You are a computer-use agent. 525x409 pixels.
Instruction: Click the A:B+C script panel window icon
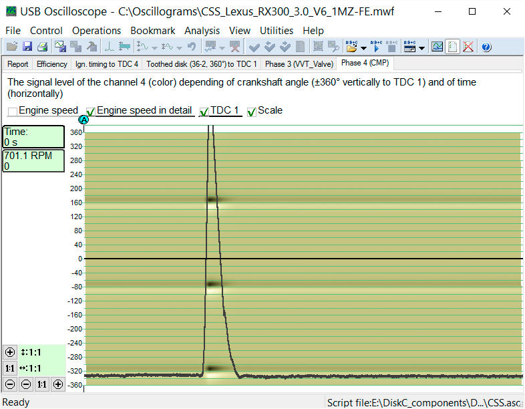tap(409, 47)
